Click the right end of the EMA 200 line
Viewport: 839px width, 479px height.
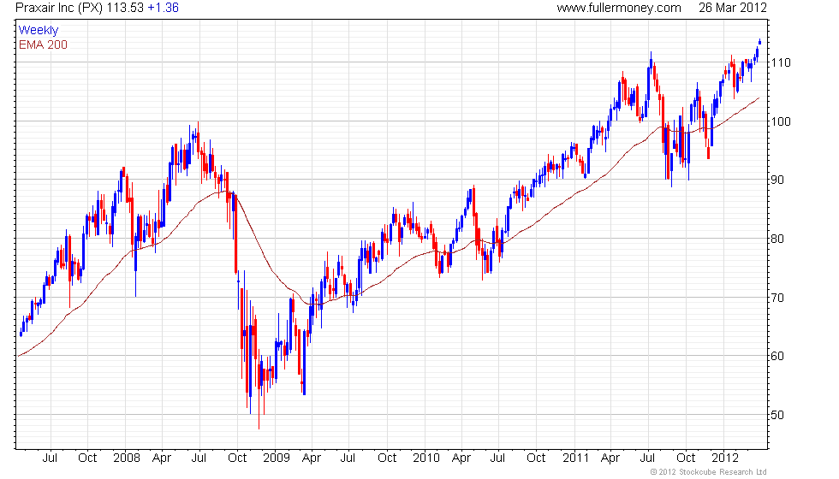coord(759,98)
